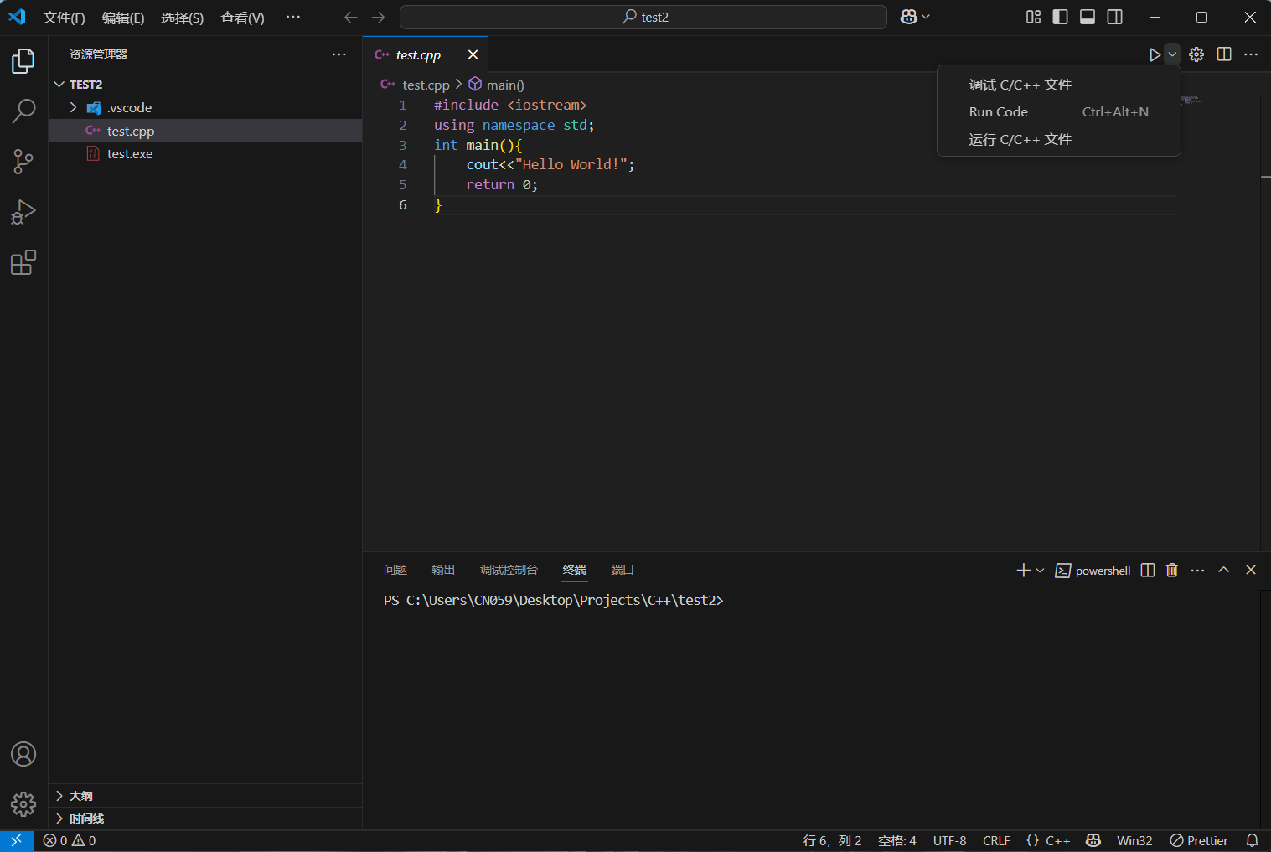
Task: Toggle the primary side bar visibility
Action: coord(1060,17)
